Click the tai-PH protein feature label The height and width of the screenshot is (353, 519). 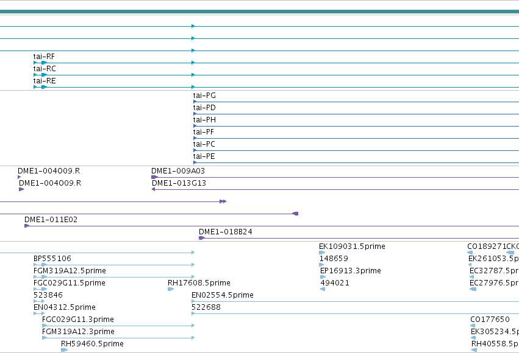(204, 120)
